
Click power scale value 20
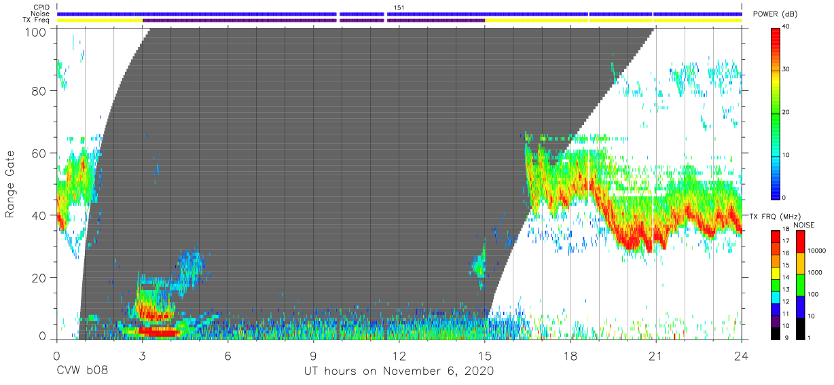[786, 112]
